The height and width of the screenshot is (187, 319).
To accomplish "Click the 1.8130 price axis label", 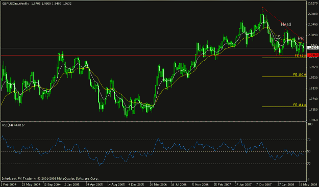I will point(313,88).
